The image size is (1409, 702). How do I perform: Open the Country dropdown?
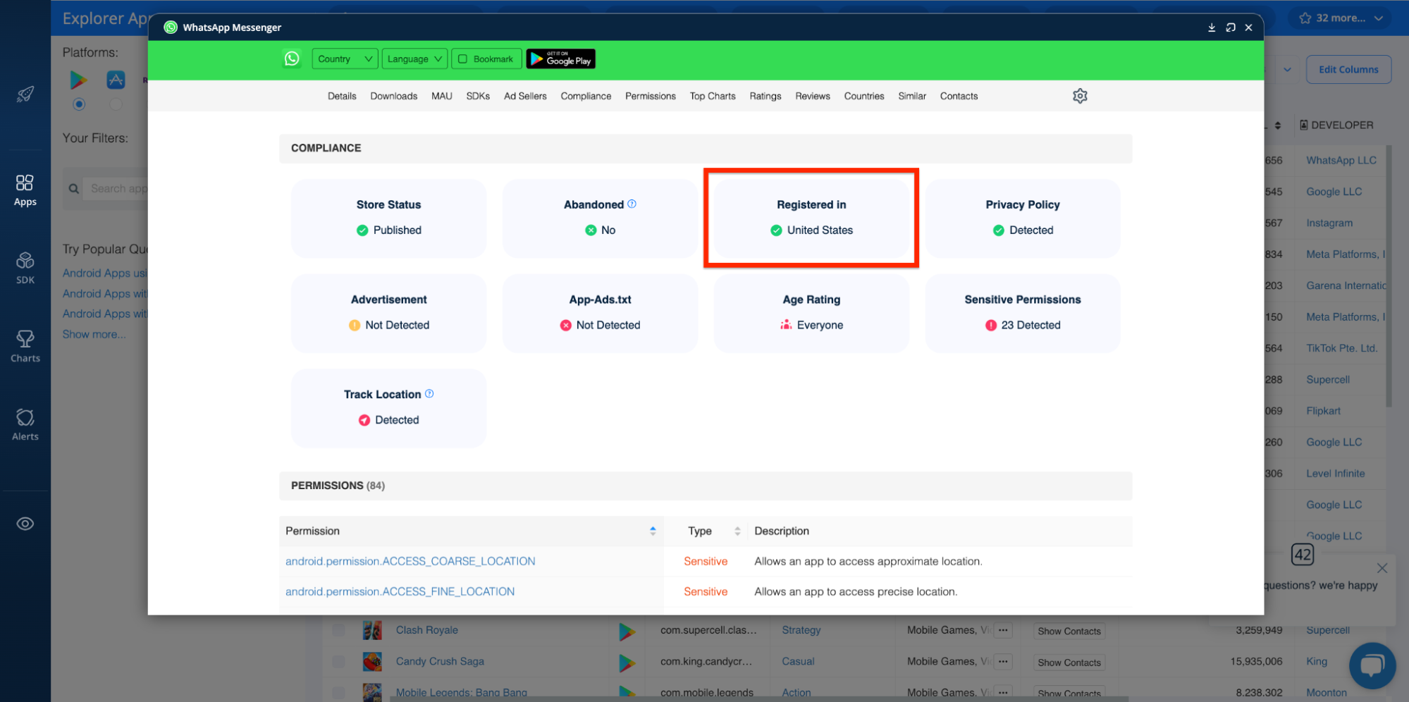[345, 59]
